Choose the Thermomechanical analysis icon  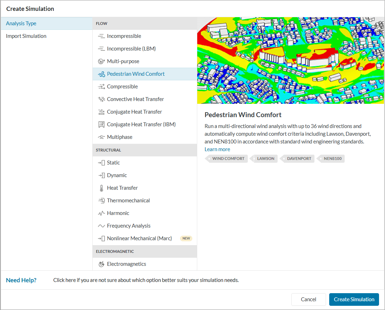pyautogui.click(x=101, y=200)
